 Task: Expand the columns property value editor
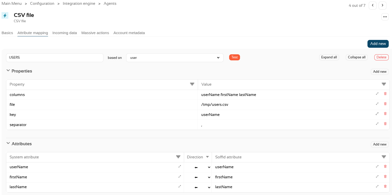(x=377, y=93)
